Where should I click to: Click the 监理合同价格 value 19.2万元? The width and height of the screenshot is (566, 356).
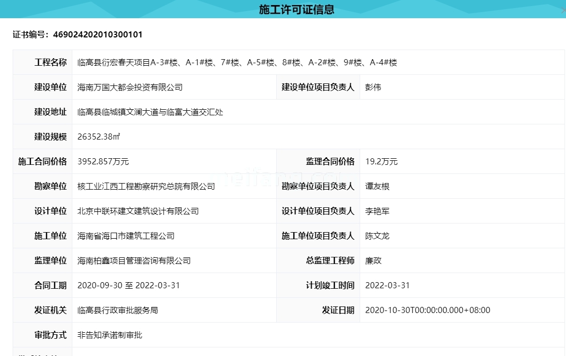pyautogui.click(x=380, y=161)
